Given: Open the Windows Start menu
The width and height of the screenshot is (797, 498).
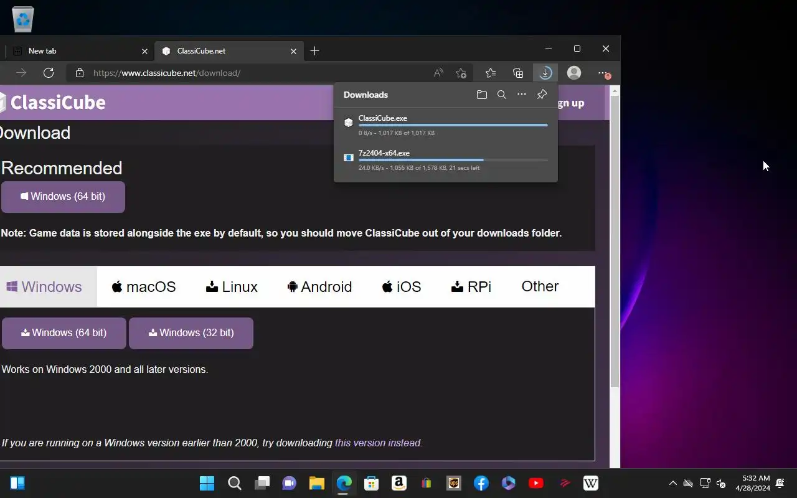Looking at the screenshot, I should coord(207,483).
